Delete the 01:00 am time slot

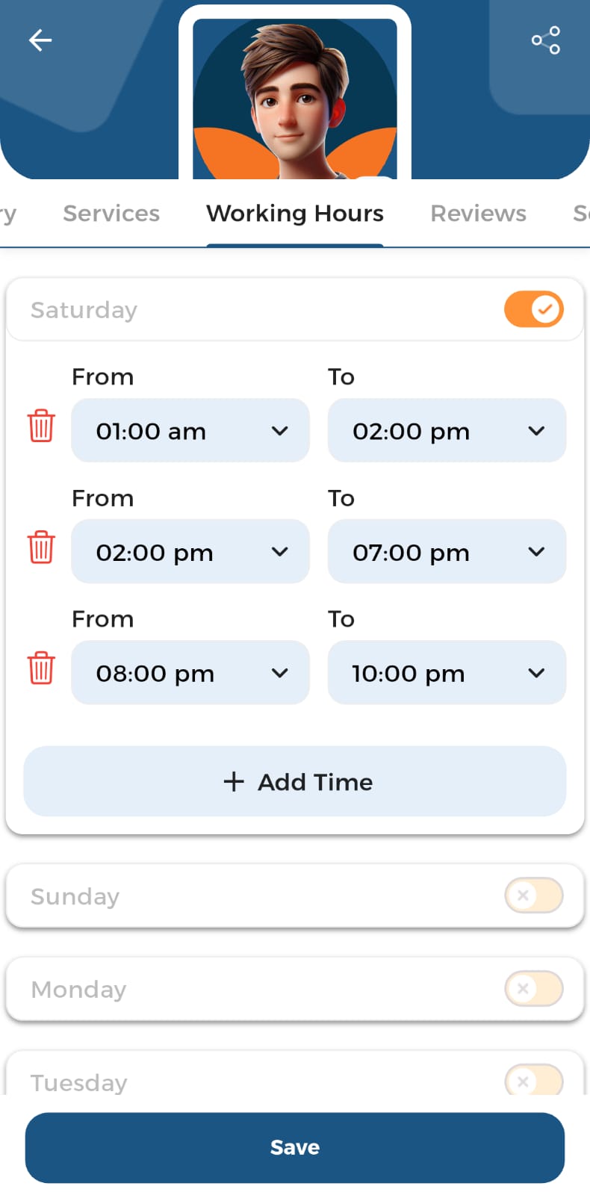(41, 426)
